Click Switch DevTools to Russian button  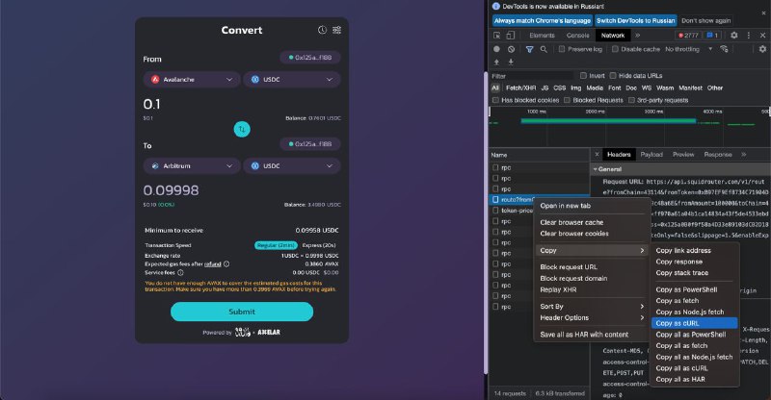pos(635,20)
